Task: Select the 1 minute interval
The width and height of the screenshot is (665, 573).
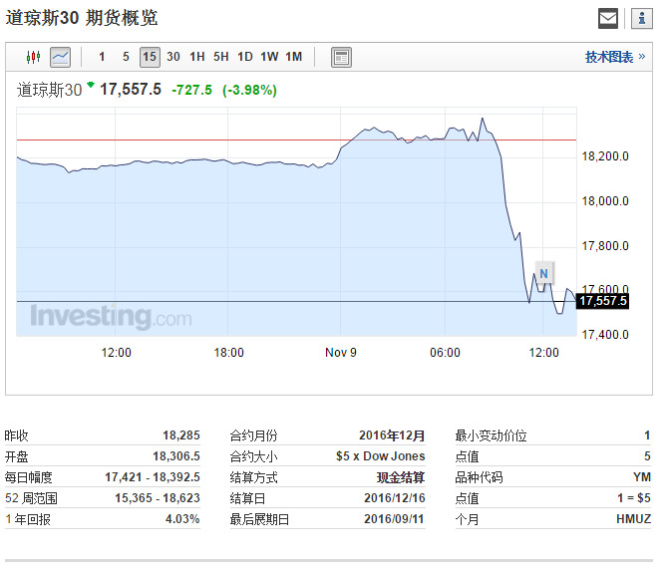Action: tap(102, 57)
